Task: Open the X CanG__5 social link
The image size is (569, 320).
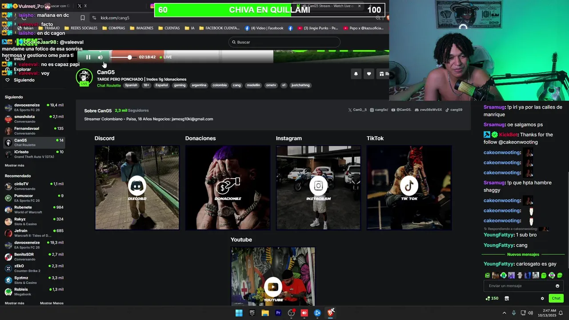Action: click(x=357, y=110)
